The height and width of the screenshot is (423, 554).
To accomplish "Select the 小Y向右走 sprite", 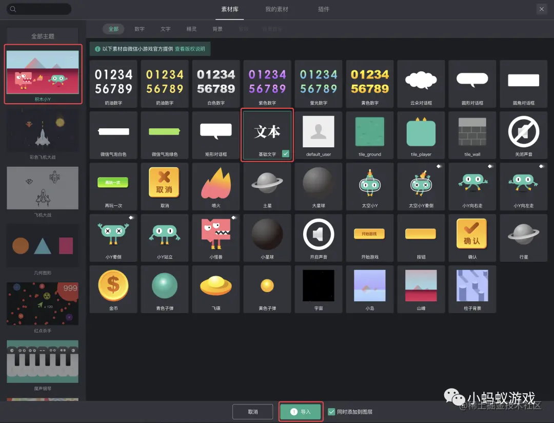I will pos(472,186).
